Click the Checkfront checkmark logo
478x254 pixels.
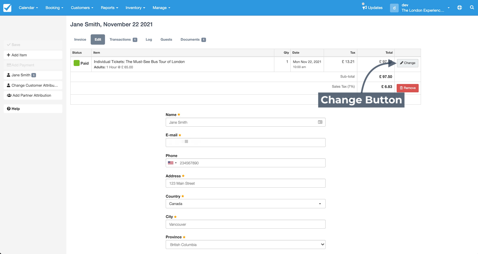[7, 8]
